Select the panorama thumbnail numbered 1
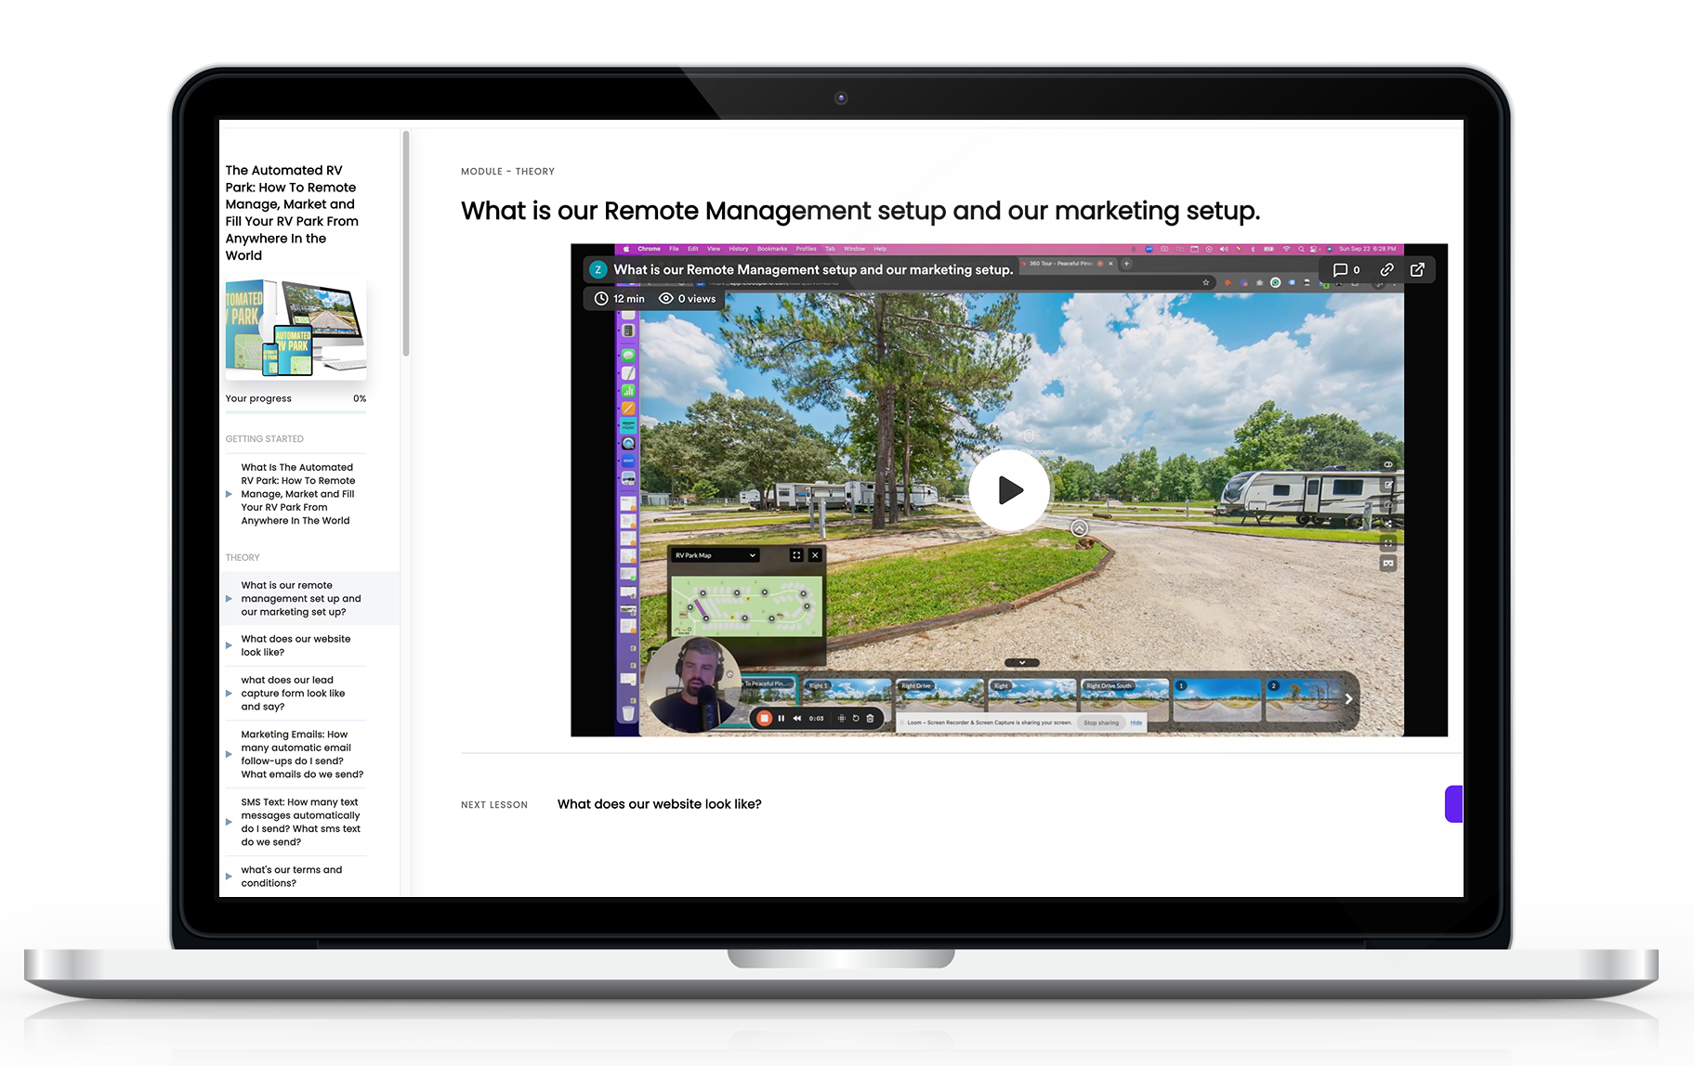The image size is (1694, 1066). pyautogui.click(x=1217, y=699)
